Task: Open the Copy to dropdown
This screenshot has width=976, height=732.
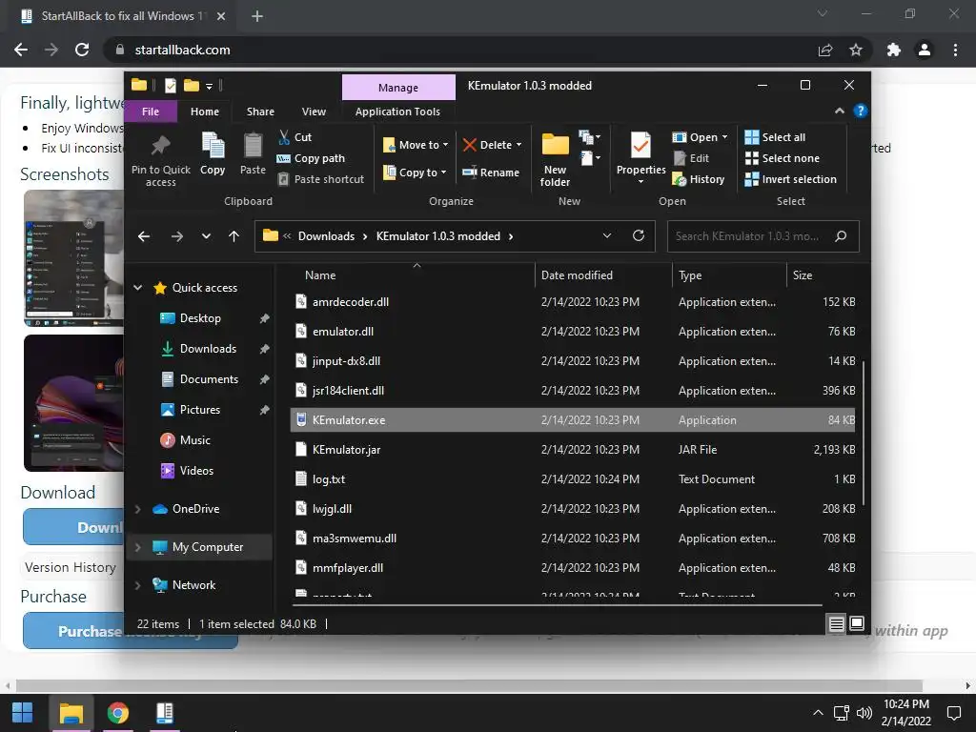Action: pyautogui.click(x=414, y=173)
